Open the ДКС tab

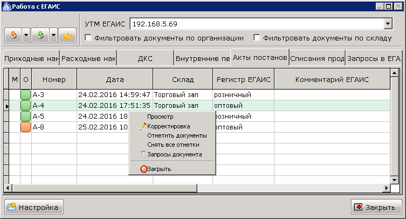(x=145, y=59)
